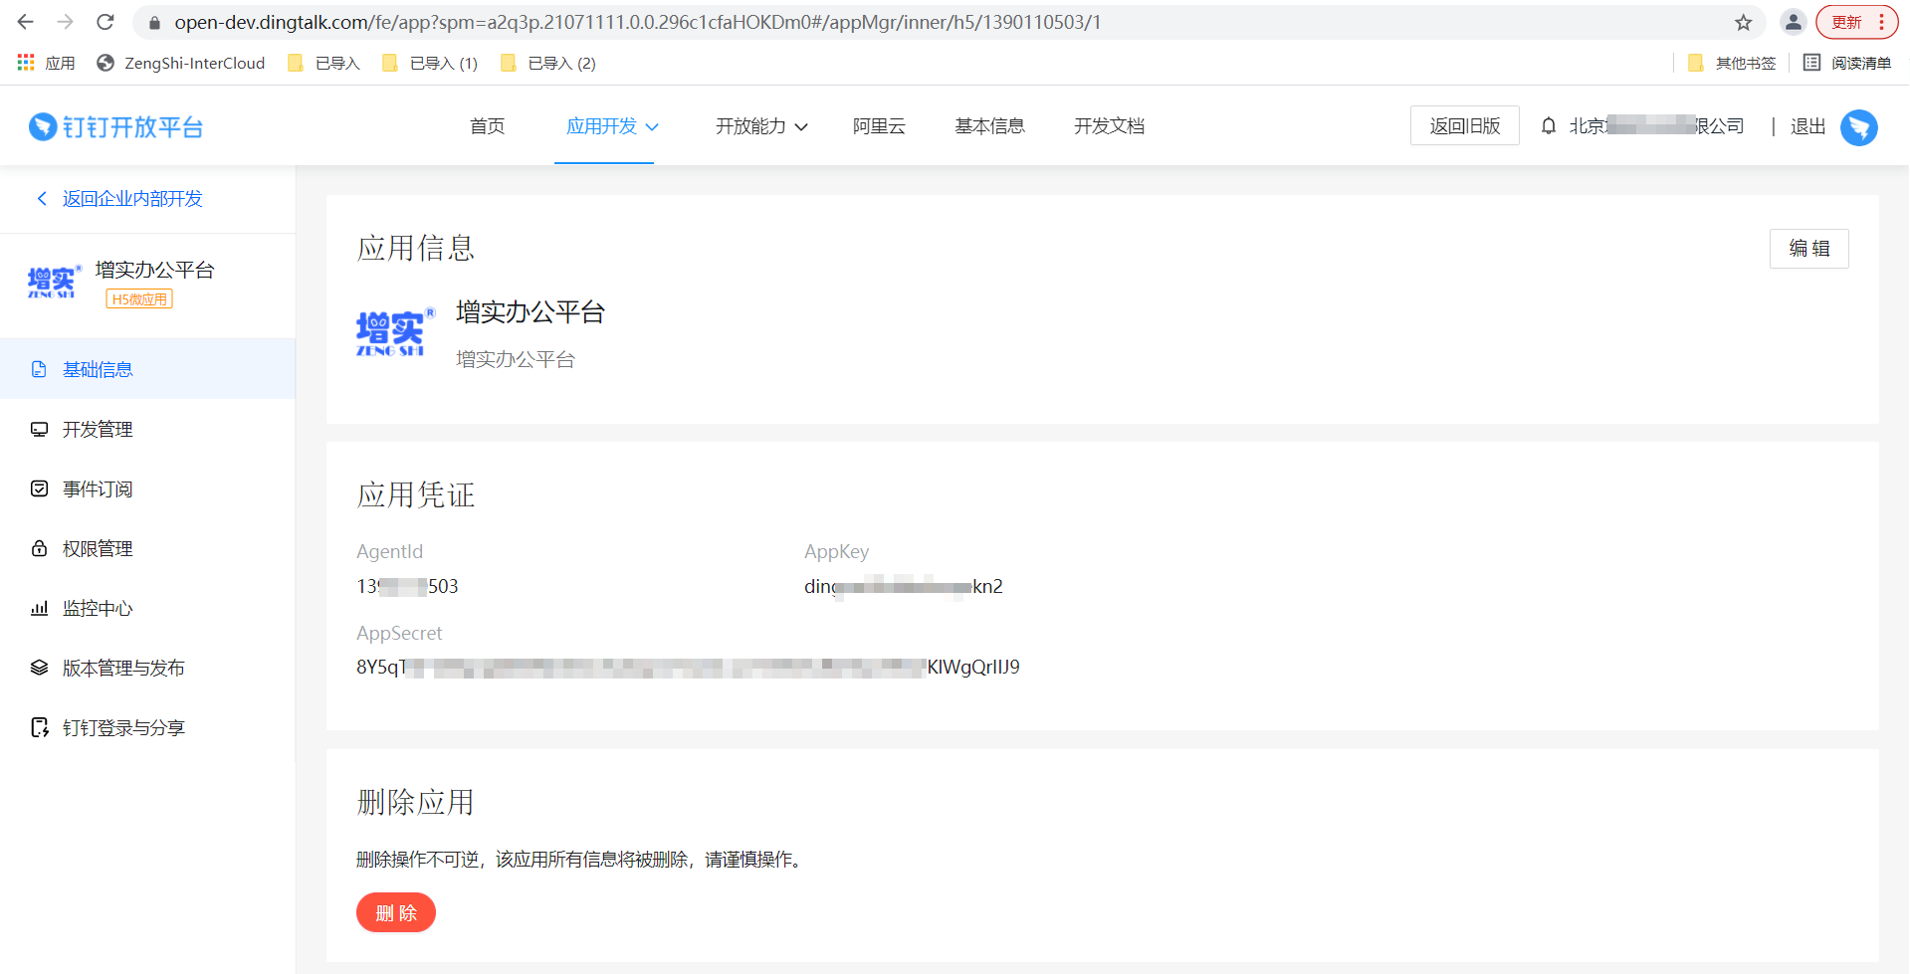This screenshot has width=1910, height=974.
Task: Expand the 开放能力 dropdown menu
Action: pyautogui.click(x=760, y=126)
